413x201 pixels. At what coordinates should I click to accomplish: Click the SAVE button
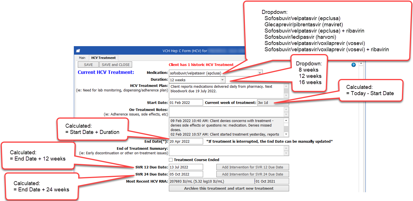pyautogui.click(x=88, y=65)
